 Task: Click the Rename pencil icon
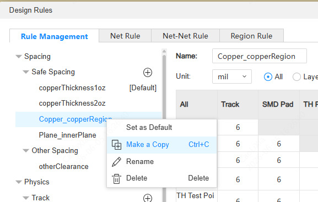point(116,162)
